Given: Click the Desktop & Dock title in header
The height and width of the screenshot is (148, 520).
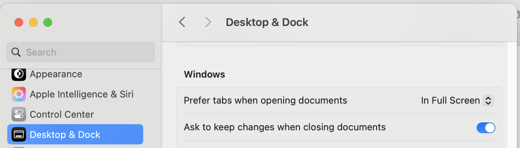Looking at the screenshot, I should click(x=267, y=22).
